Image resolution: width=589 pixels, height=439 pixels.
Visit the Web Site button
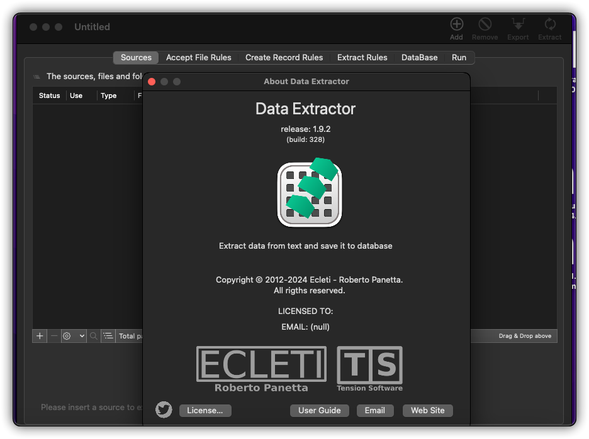[427, 410]
